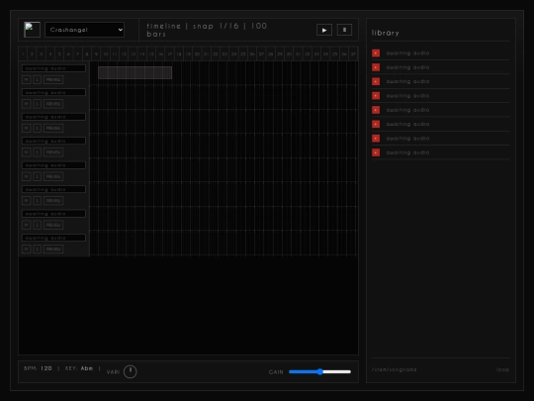Screen dimensions: 534x401
Task: Select the audio clip on the first track
Action: (134, 72)
